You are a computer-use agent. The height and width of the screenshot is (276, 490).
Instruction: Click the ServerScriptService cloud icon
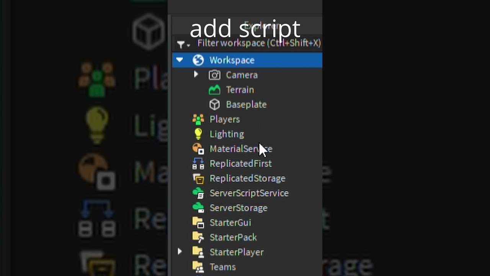(198, 193)
